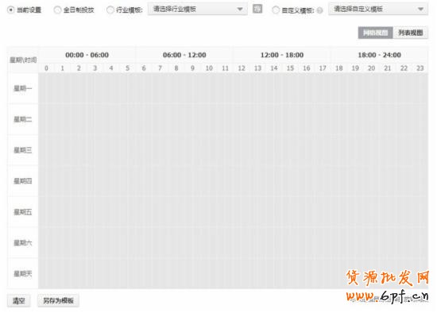Viewport: 437px width, 313px height.
Task: Click the hour 12 column header
Action: click(x=242, y=68)
